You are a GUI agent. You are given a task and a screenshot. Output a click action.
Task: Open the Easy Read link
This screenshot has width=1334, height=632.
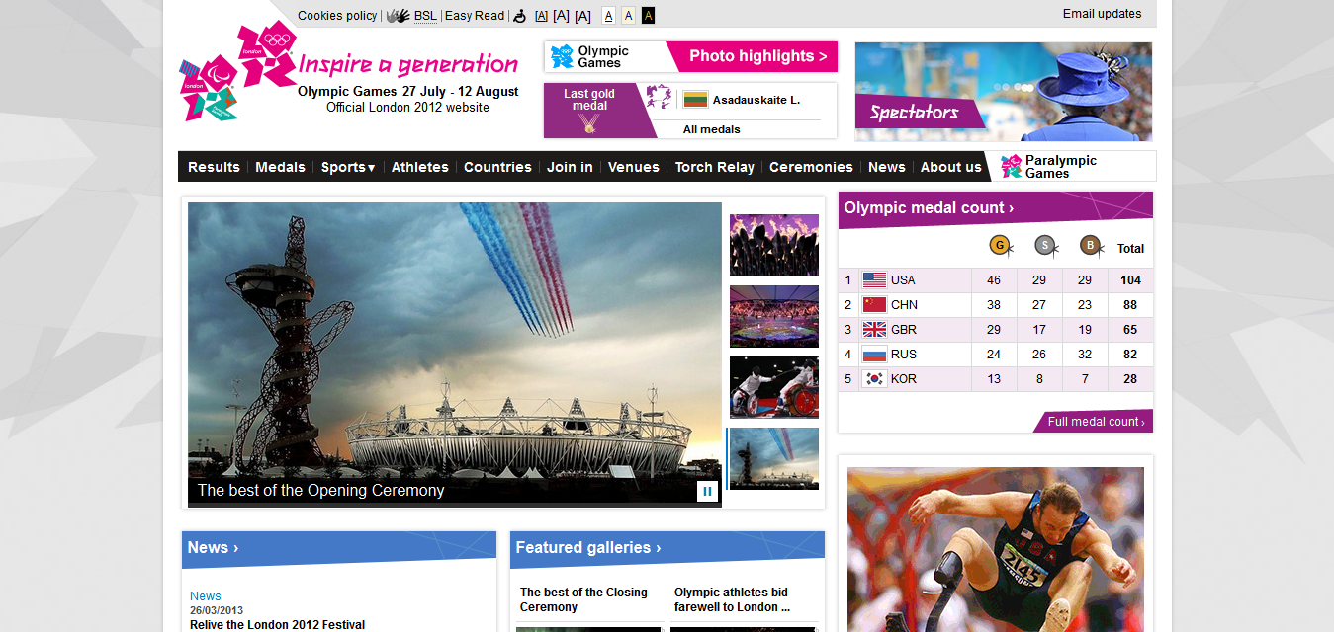(x=475, y=16)
